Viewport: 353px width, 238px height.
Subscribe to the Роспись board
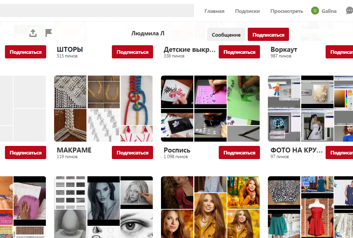pyautogui.click(x=239, y=153)
